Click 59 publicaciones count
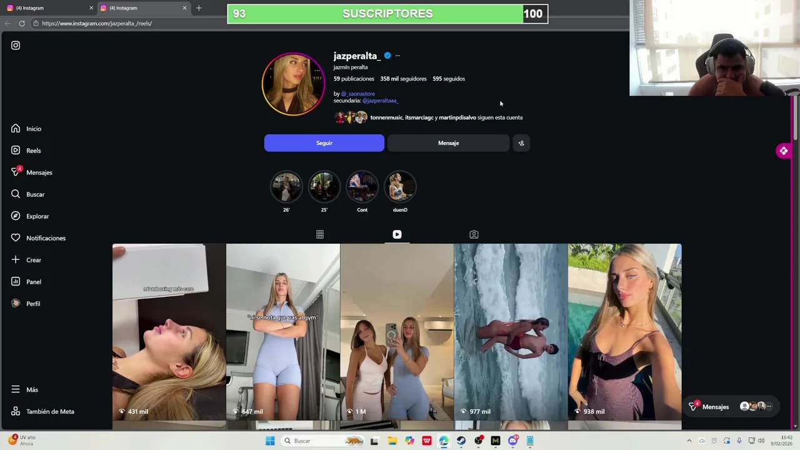Viewport: 800px width, 450px height. click(354, 79)
